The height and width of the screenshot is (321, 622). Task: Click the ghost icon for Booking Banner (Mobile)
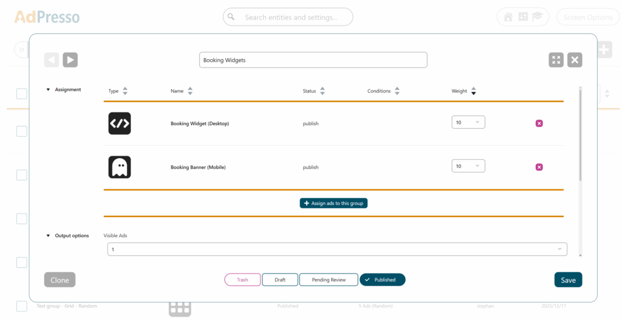(120, 167)
